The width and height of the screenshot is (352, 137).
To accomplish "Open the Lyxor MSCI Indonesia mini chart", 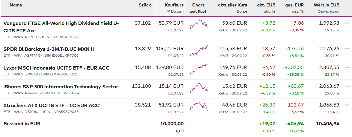I will (199, 69).
